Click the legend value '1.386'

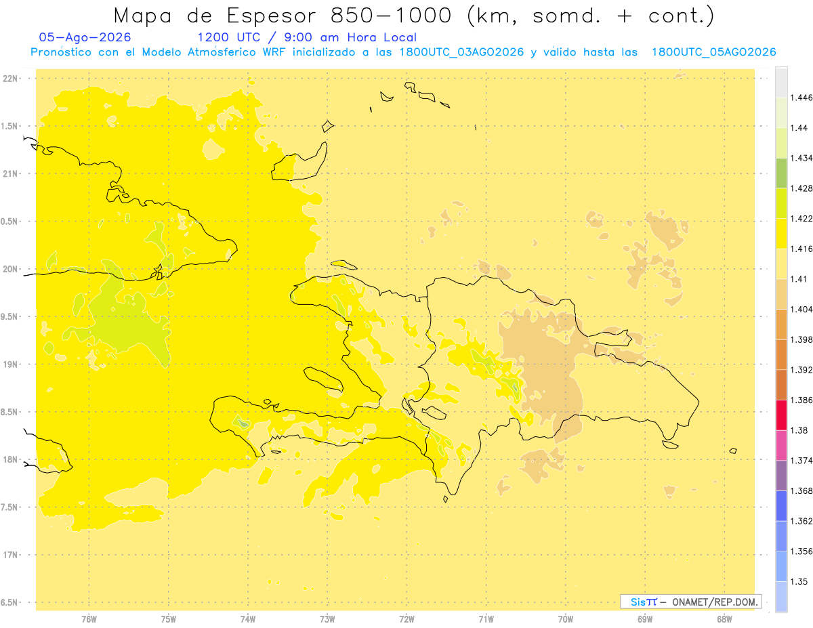click(801, 400)
